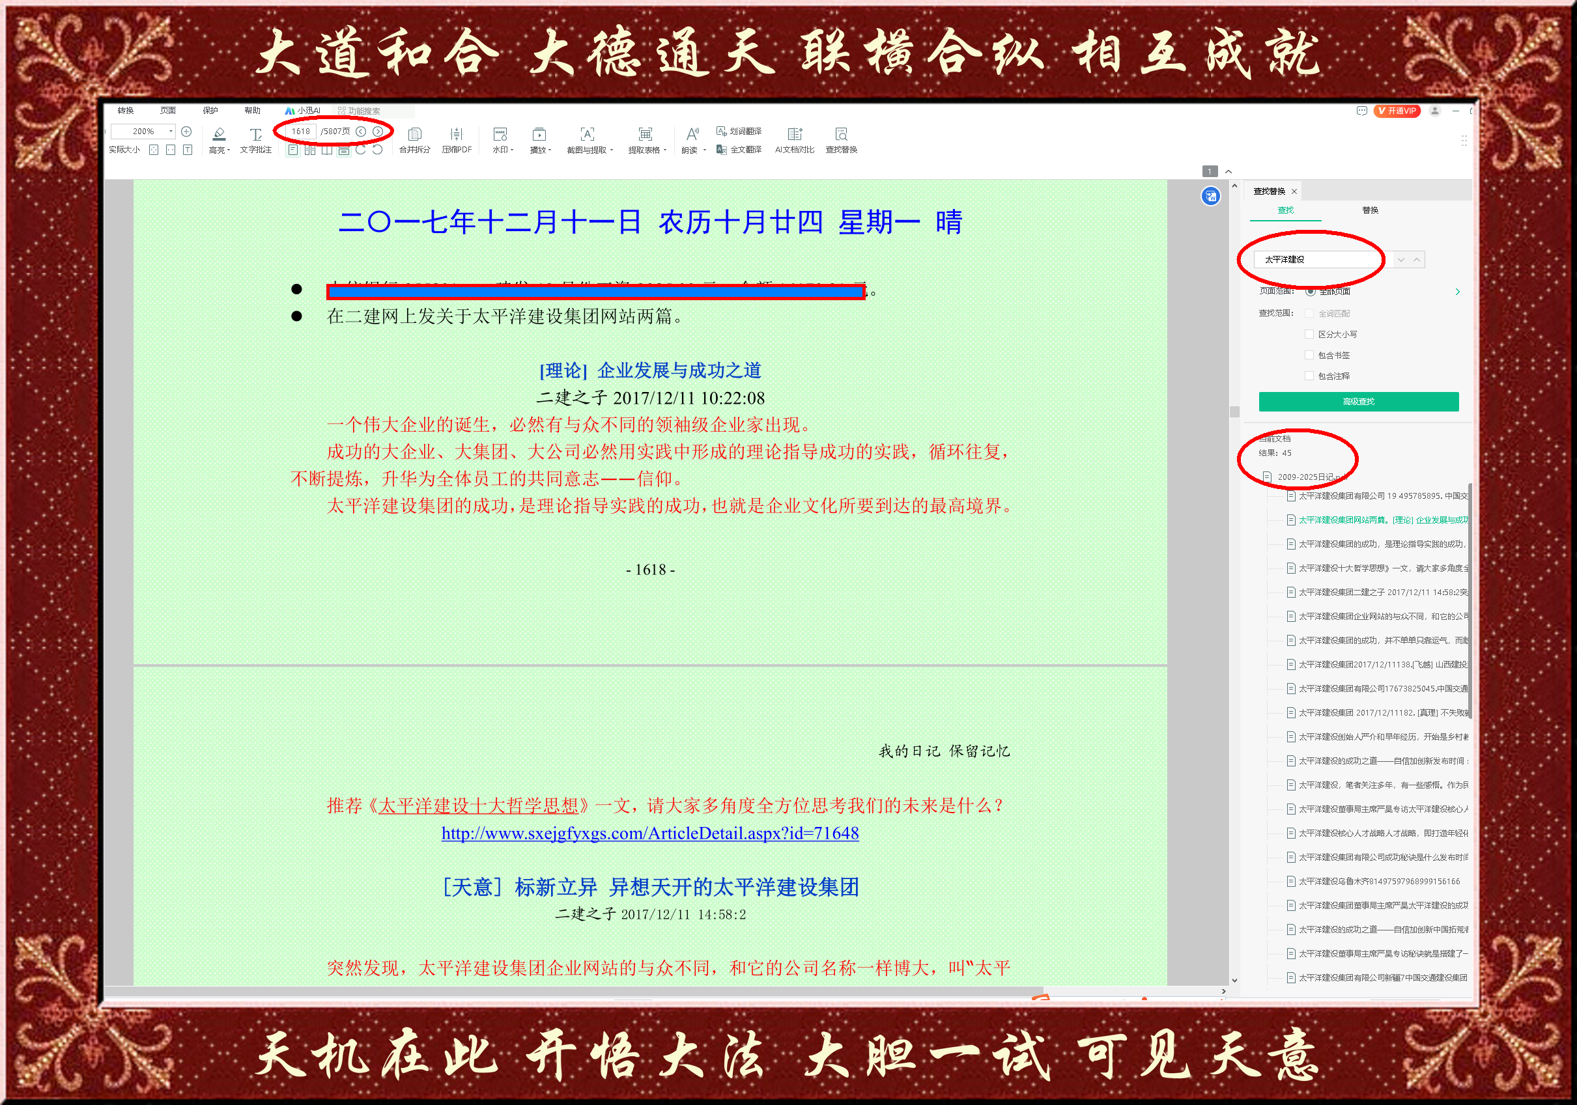Click 全文翻译 full text translation
The width and height of the screenshot is (1577, 1105).
tap(739, 150)
